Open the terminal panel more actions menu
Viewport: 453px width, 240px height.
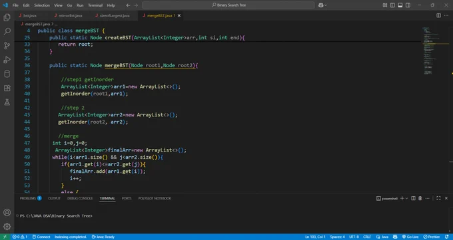(x=427, y=198)
